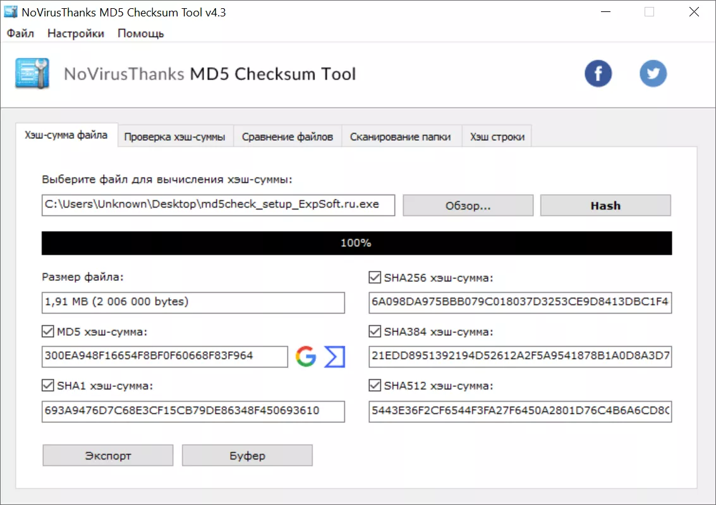This screenshot has height=505, width=716.
Task: Click the file path input field
Action: pyautogui.click(x=218, y=205)
